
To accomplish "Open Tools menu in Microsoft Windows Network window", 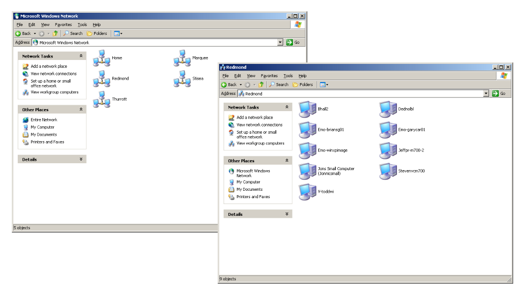I will [x=82, y=25].
